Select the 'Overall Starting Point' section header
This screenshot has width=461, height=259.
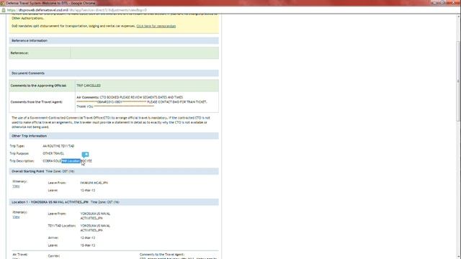tap(114, 171)
